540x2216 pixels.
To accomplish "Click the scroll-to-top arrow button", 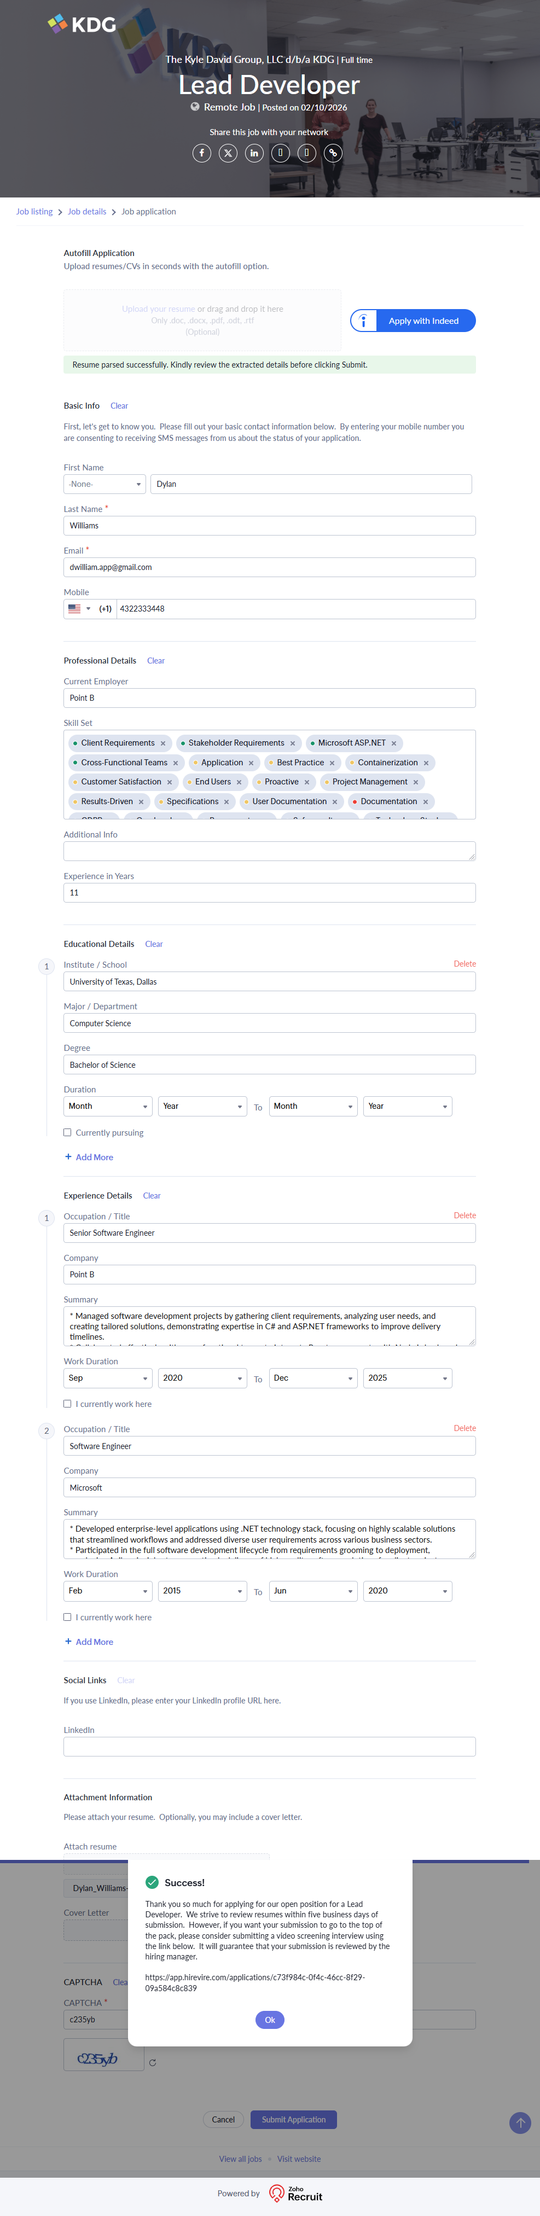I will [519, 2122].
